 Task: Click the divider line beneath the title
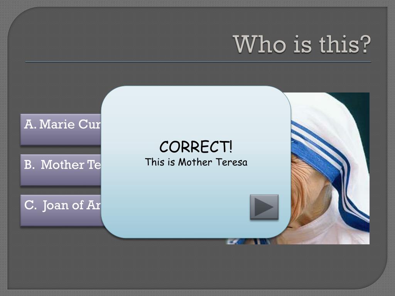pos(198,62)
